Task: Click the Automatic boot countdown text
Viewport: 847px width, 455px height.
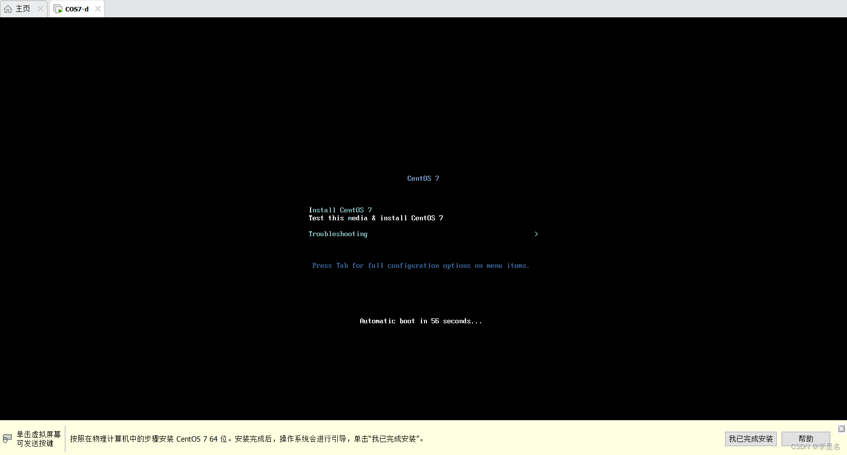Action: [421, 321]
